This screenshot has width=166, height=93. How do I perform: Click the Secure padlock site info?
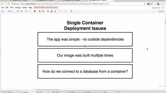(x=15, y=4)
